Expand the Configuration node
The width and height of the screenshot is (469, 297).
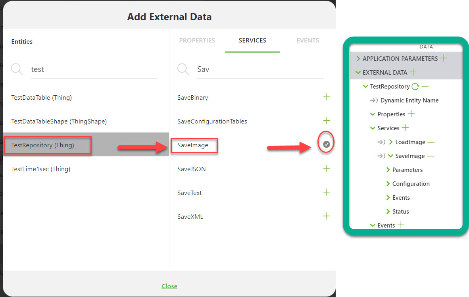point(388,183)
